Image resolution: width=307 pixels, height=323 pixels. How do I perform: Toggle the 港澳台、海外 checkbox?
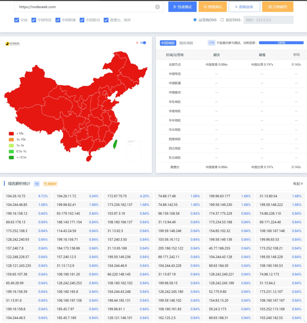tap(106, 20)
